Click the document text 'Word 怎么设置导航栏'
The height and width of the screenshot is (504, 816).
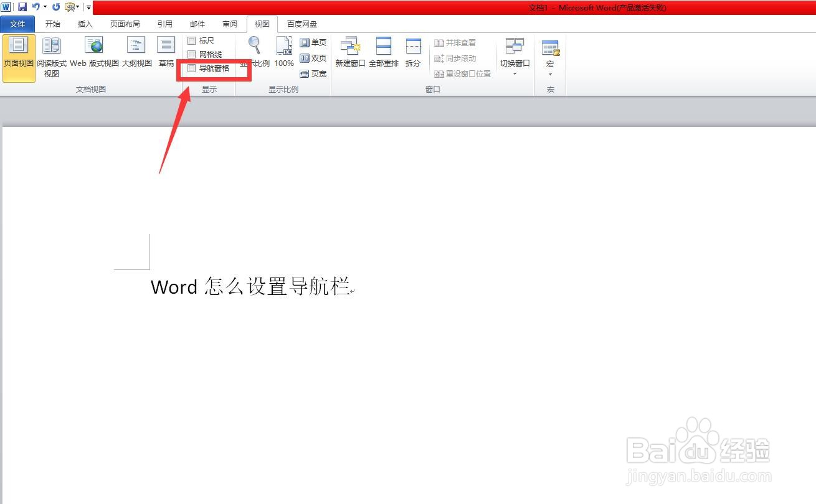point(250,287)
